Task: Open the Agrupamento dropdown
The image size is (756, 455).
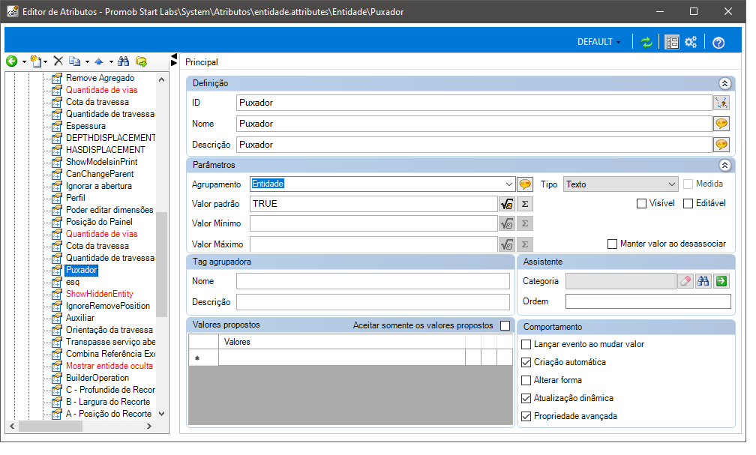Action: click(x=508, y=184)
